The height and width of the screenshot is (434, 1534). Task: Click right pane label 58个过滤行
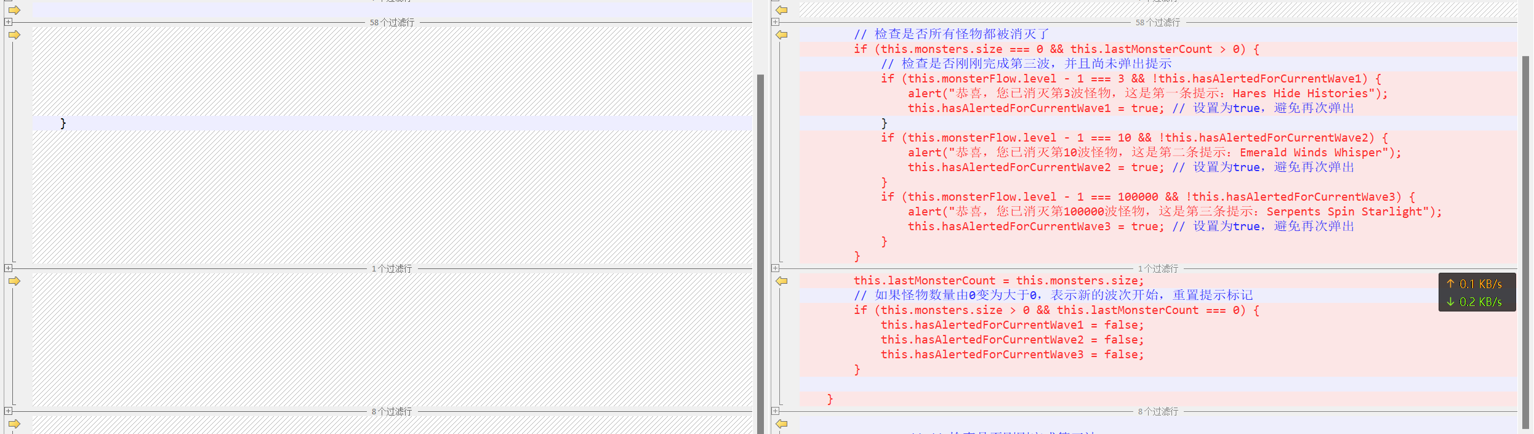[1158, 22]
